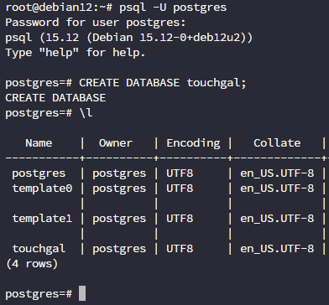Screen dimensions: 329x305
Task: Click the UTF8 encoding in touchgal row
Action: click(x=180, y=249)
